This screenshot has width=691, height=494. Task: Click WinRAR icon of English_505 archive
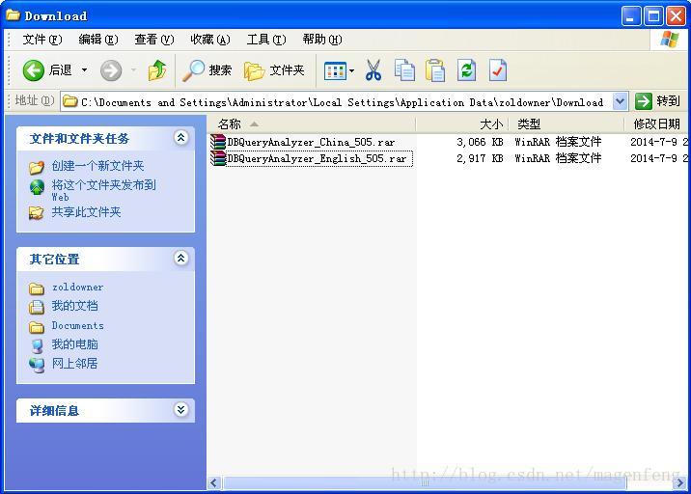pos(218,158)
